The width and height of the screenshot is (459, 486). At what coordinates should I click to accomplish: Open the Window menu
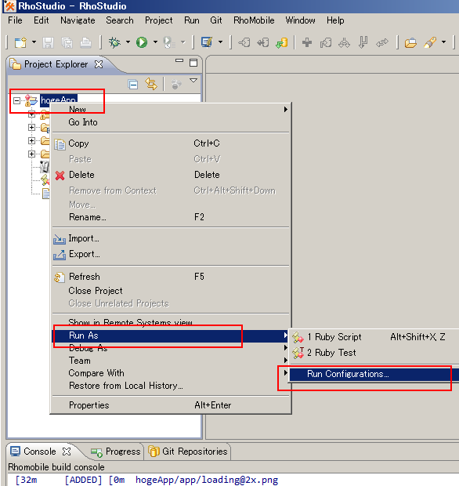(300, 20)
